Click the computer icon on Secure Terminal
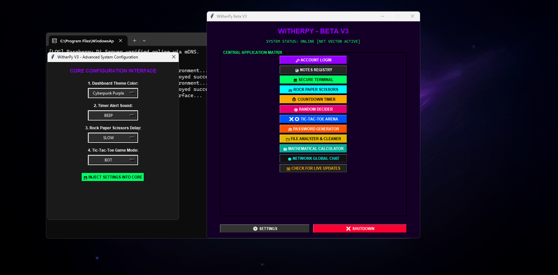The height and width of the screenshot is (275, 558). [x=295, y=80]
